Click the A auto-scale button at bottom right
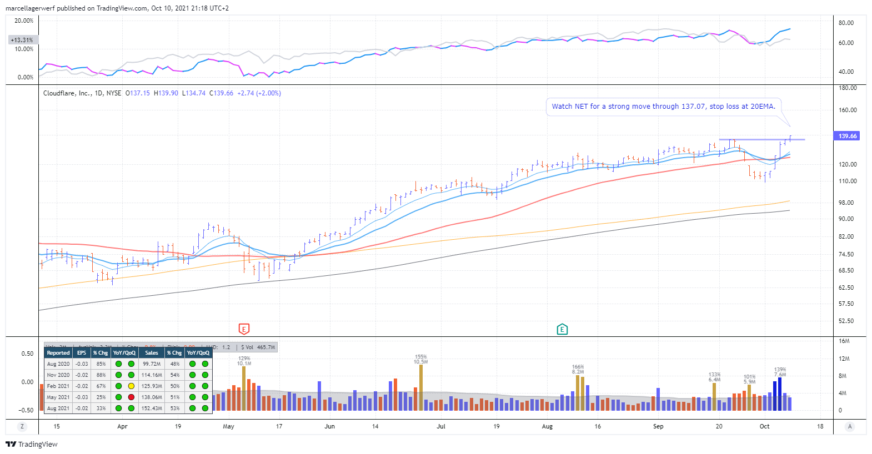872x454 pixels. point(849,426)
